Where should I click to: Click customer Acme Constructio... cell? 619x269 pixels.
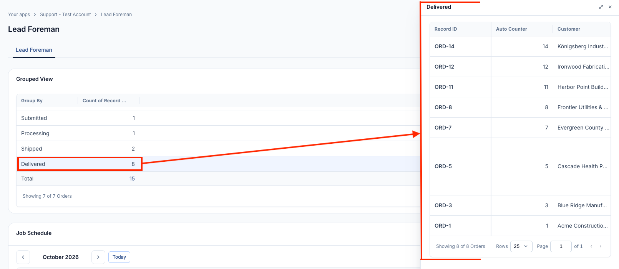[582, 226]
